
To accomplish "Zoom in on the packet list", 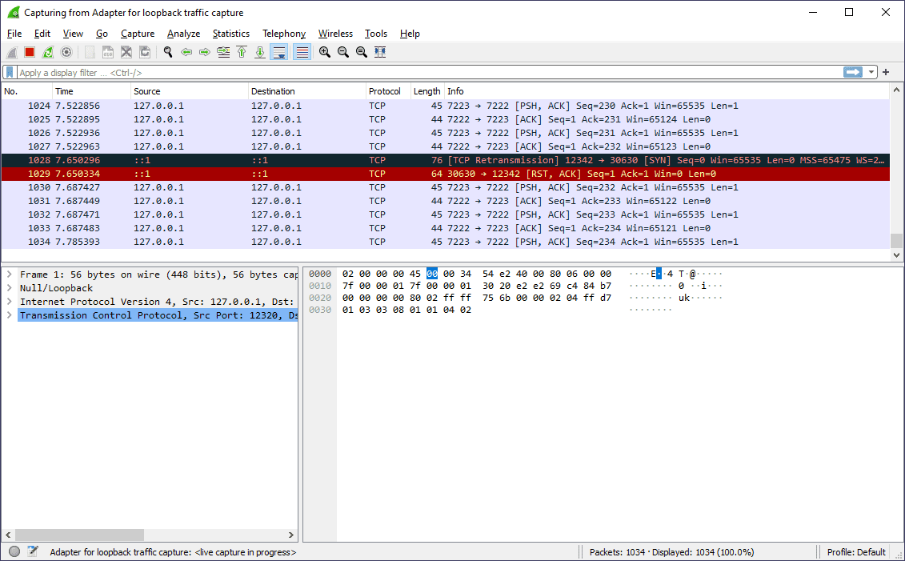I will 324,51.
